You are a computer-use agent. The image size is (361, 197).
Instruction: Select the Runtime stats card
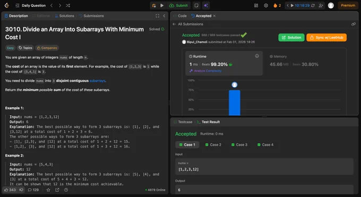pos(224,63)
